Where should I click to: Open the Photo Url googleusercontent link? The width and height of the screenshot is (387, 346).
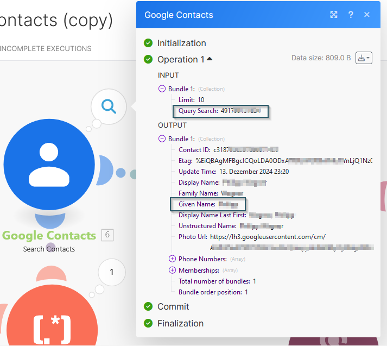(x=268, y=237)
